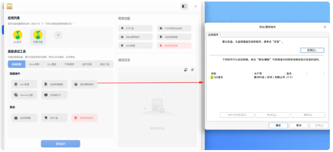The image size is (333, 152).
Task: Click the 调试运行 button
Action: tap(61, 144)
